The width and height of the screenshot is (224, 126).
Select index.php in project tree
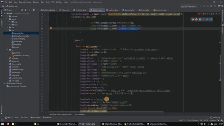[15, 75]
